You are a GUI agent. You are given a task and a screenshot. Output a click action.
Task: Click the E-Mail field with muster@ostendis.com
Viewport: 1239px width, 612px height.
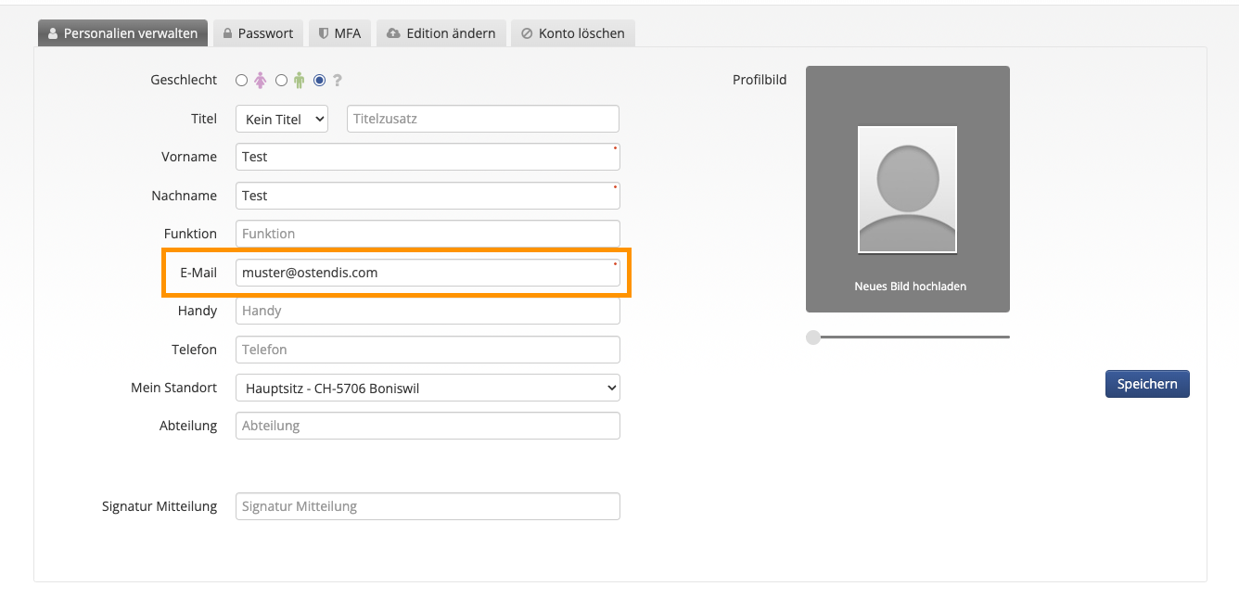[x=428, y=273]
